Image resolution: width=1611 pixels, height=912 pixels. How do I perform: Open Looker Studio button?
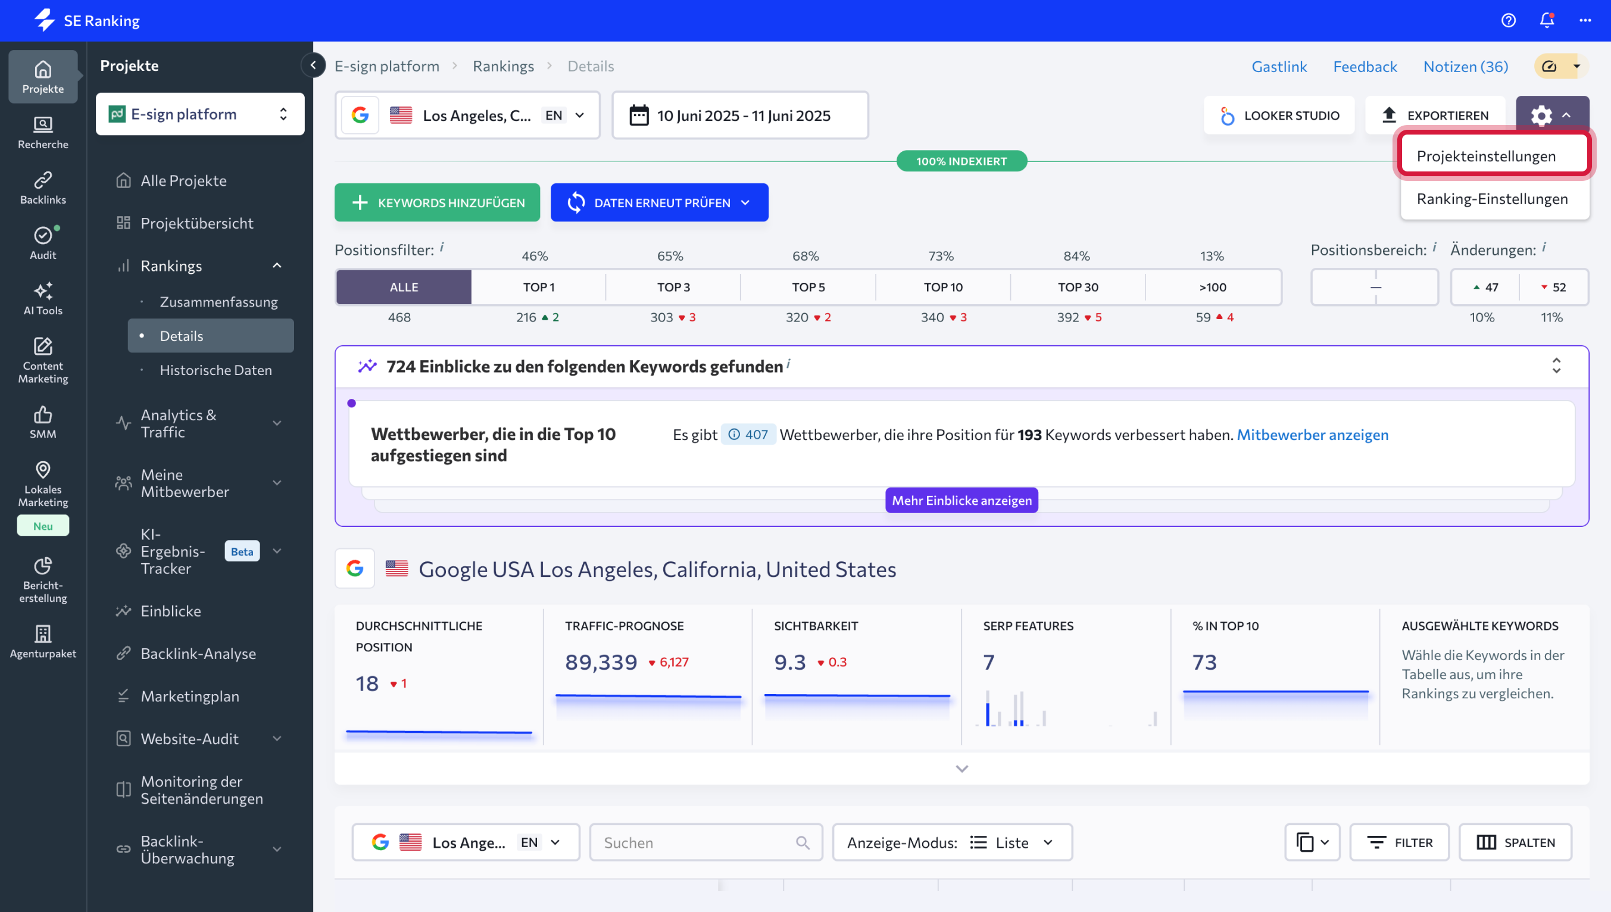pos(1279,115)
